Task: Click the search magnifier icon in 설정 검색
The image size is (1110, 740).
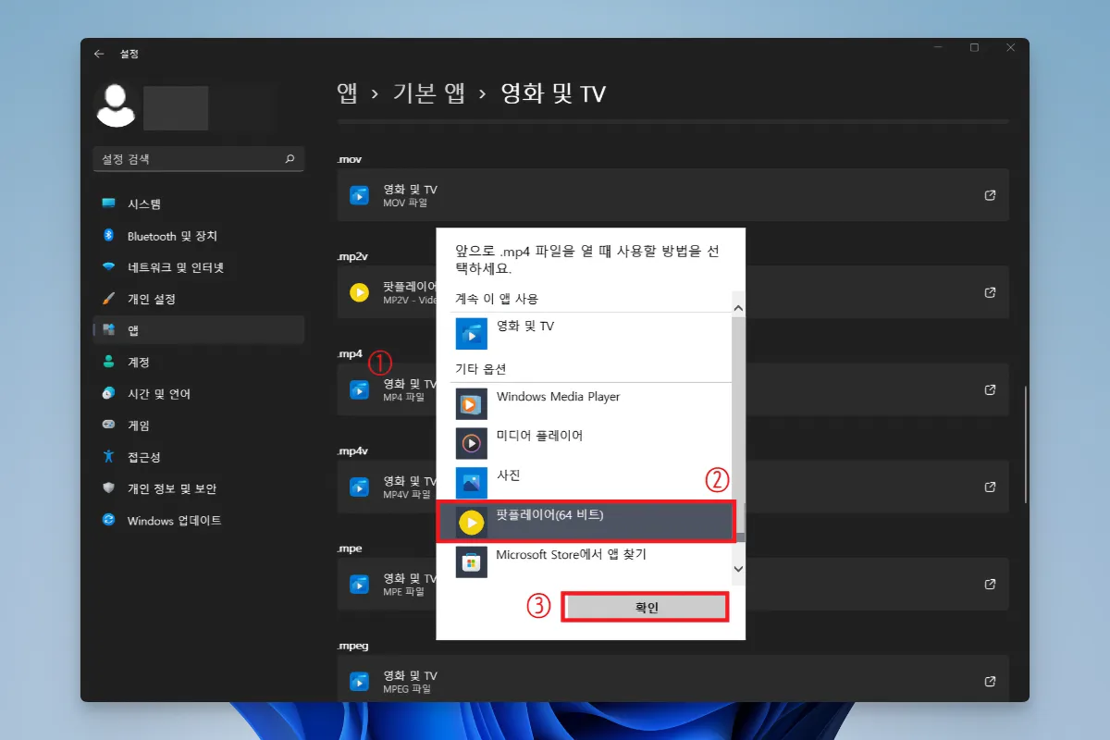Action: [291, 159]
